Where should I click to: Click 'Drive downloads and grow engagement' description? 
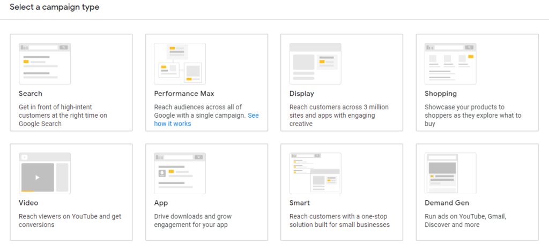(193, 220)
